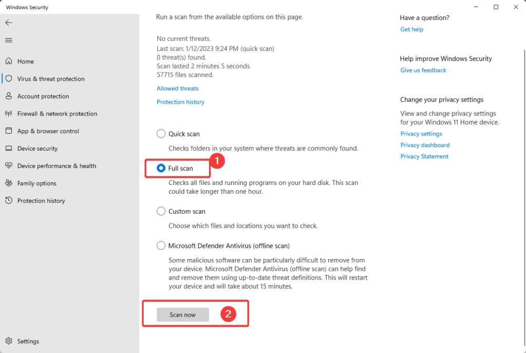Viewport: 526px width, 353px height.
Task: Open the Allowed threats link
Action: pos(177,88)
